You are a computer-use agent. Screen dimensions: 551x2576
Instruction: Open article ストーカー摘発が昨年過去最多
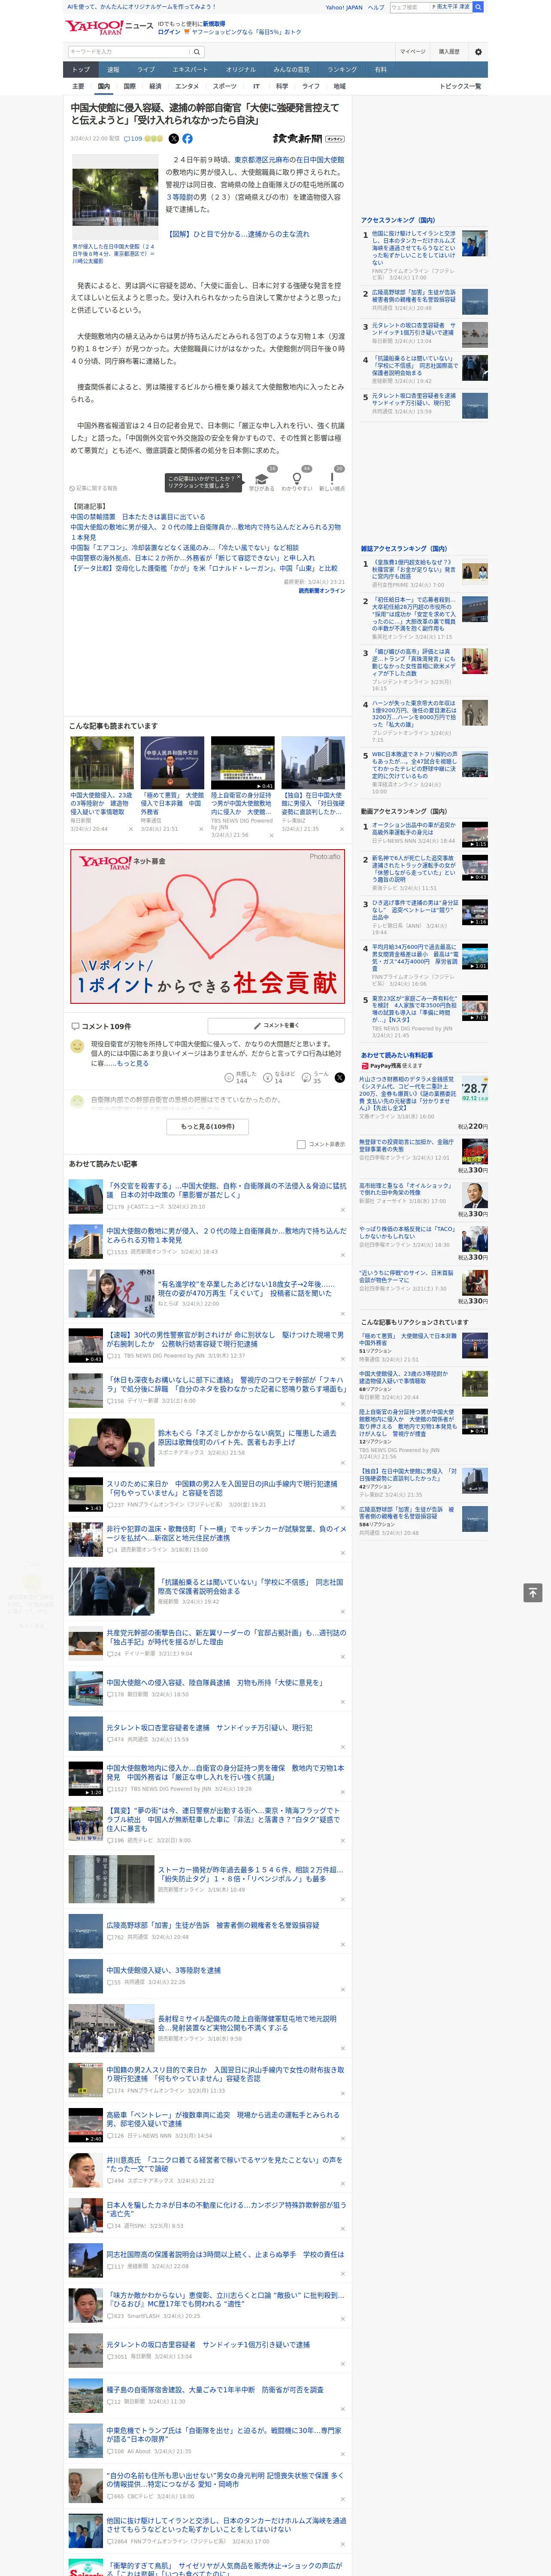208,1880
